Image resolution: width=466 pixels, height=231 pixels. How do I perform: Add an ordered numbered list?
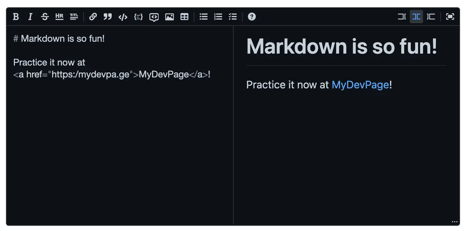pos(218,17)
